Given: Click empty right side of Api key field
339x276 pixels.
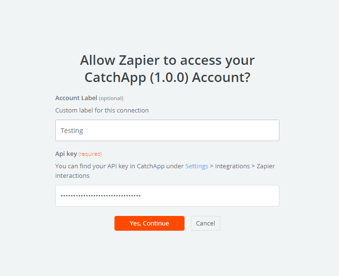Looking at the screenshot, I should pyautogui.click(x=216, y=195).
